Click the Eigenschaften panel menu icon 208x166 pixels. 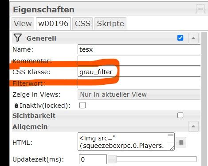tap(200, 9)
